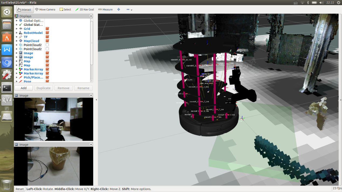342x192 pixels.
Task: Expand the MapCloud display node
Action: [16, 41]
